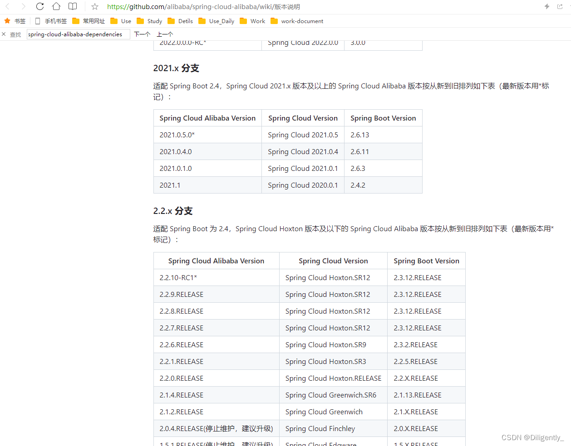Select Spring Cloud 2021.0.4 cell
The height and width of the screenshot is (446, 571).
click(x=303, y=151)
